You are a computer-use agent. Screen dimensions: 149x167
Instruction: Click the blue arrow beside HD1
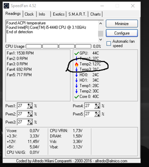77,80
